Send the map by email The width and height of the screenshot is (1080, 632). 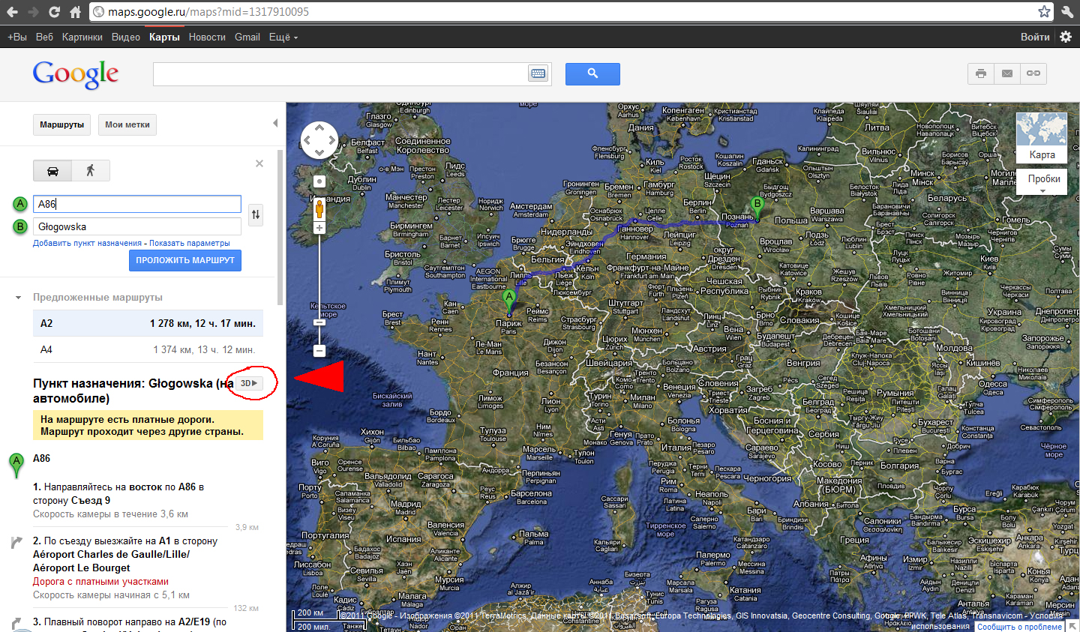(1007, 73)
